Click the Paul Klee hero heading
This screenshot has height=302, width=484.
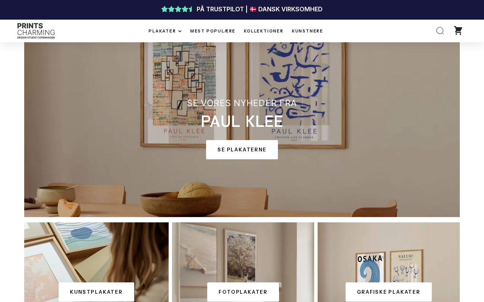tap(242, 122)
